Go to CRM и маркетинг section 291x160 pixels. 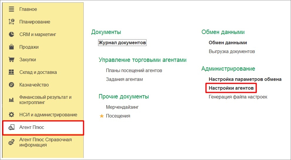click(x=38, y=35)
